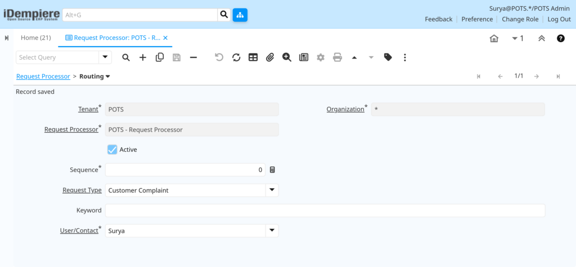576x267 pixels.
Task: Create a new record with plus icon
Action: click(143, 57)
